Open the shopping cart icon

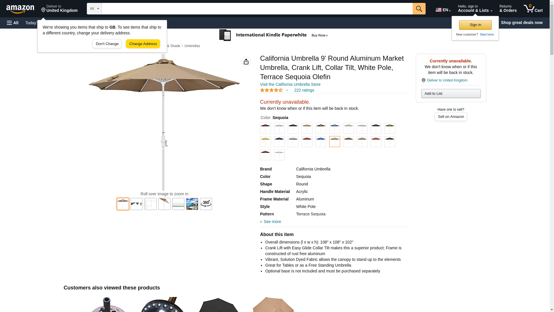click(x=533, y=9)
